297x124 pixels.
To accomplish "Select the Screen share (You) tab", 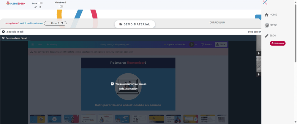I will point(16,38).
